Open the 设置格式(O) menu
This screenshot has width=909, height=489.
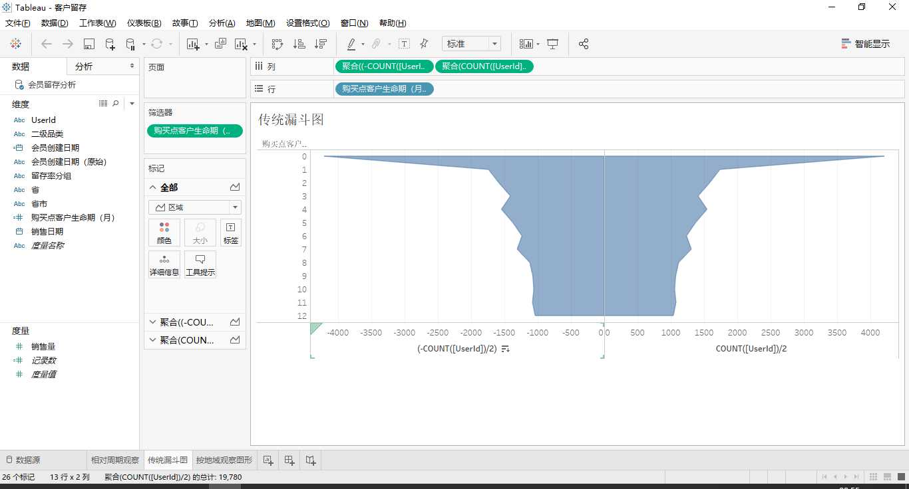click(308, 23)
